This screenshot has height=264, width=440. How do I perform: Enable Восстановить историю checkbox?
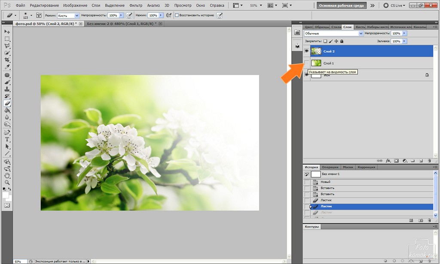[177, 15]
